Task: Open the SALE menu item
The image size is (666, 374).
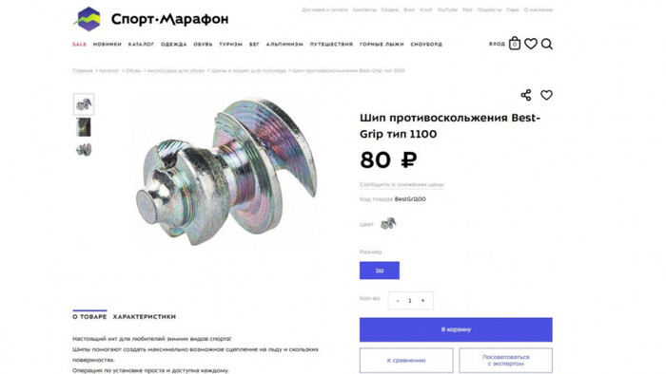Action: 79,44
